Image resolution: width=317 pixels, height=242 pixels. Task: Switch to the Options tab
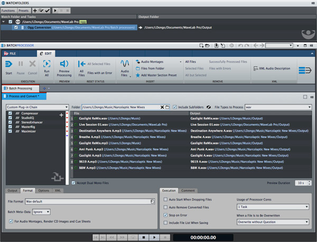44,190
